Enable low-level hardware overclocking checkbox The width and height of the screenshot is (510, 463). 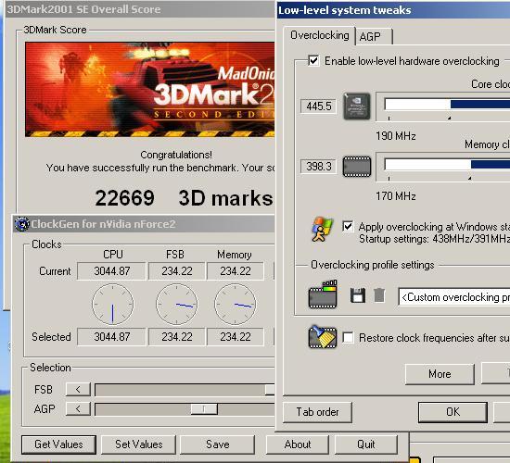click(313, 60)
